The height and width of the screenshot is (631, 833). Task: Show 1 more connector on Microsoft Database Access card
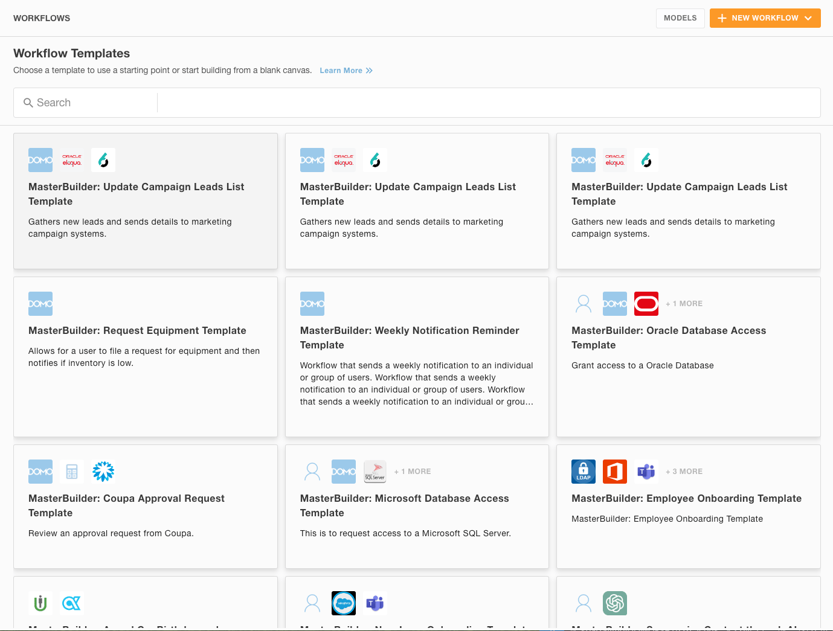tap(413, 472)
